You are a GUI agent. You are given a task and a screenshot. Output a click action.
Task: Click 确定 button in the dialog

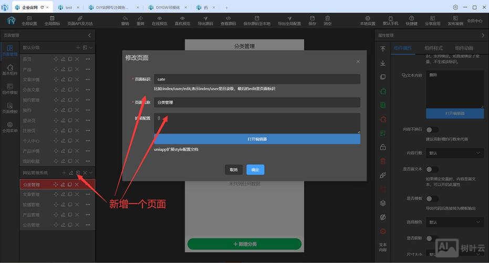click(x=255, y=169)
